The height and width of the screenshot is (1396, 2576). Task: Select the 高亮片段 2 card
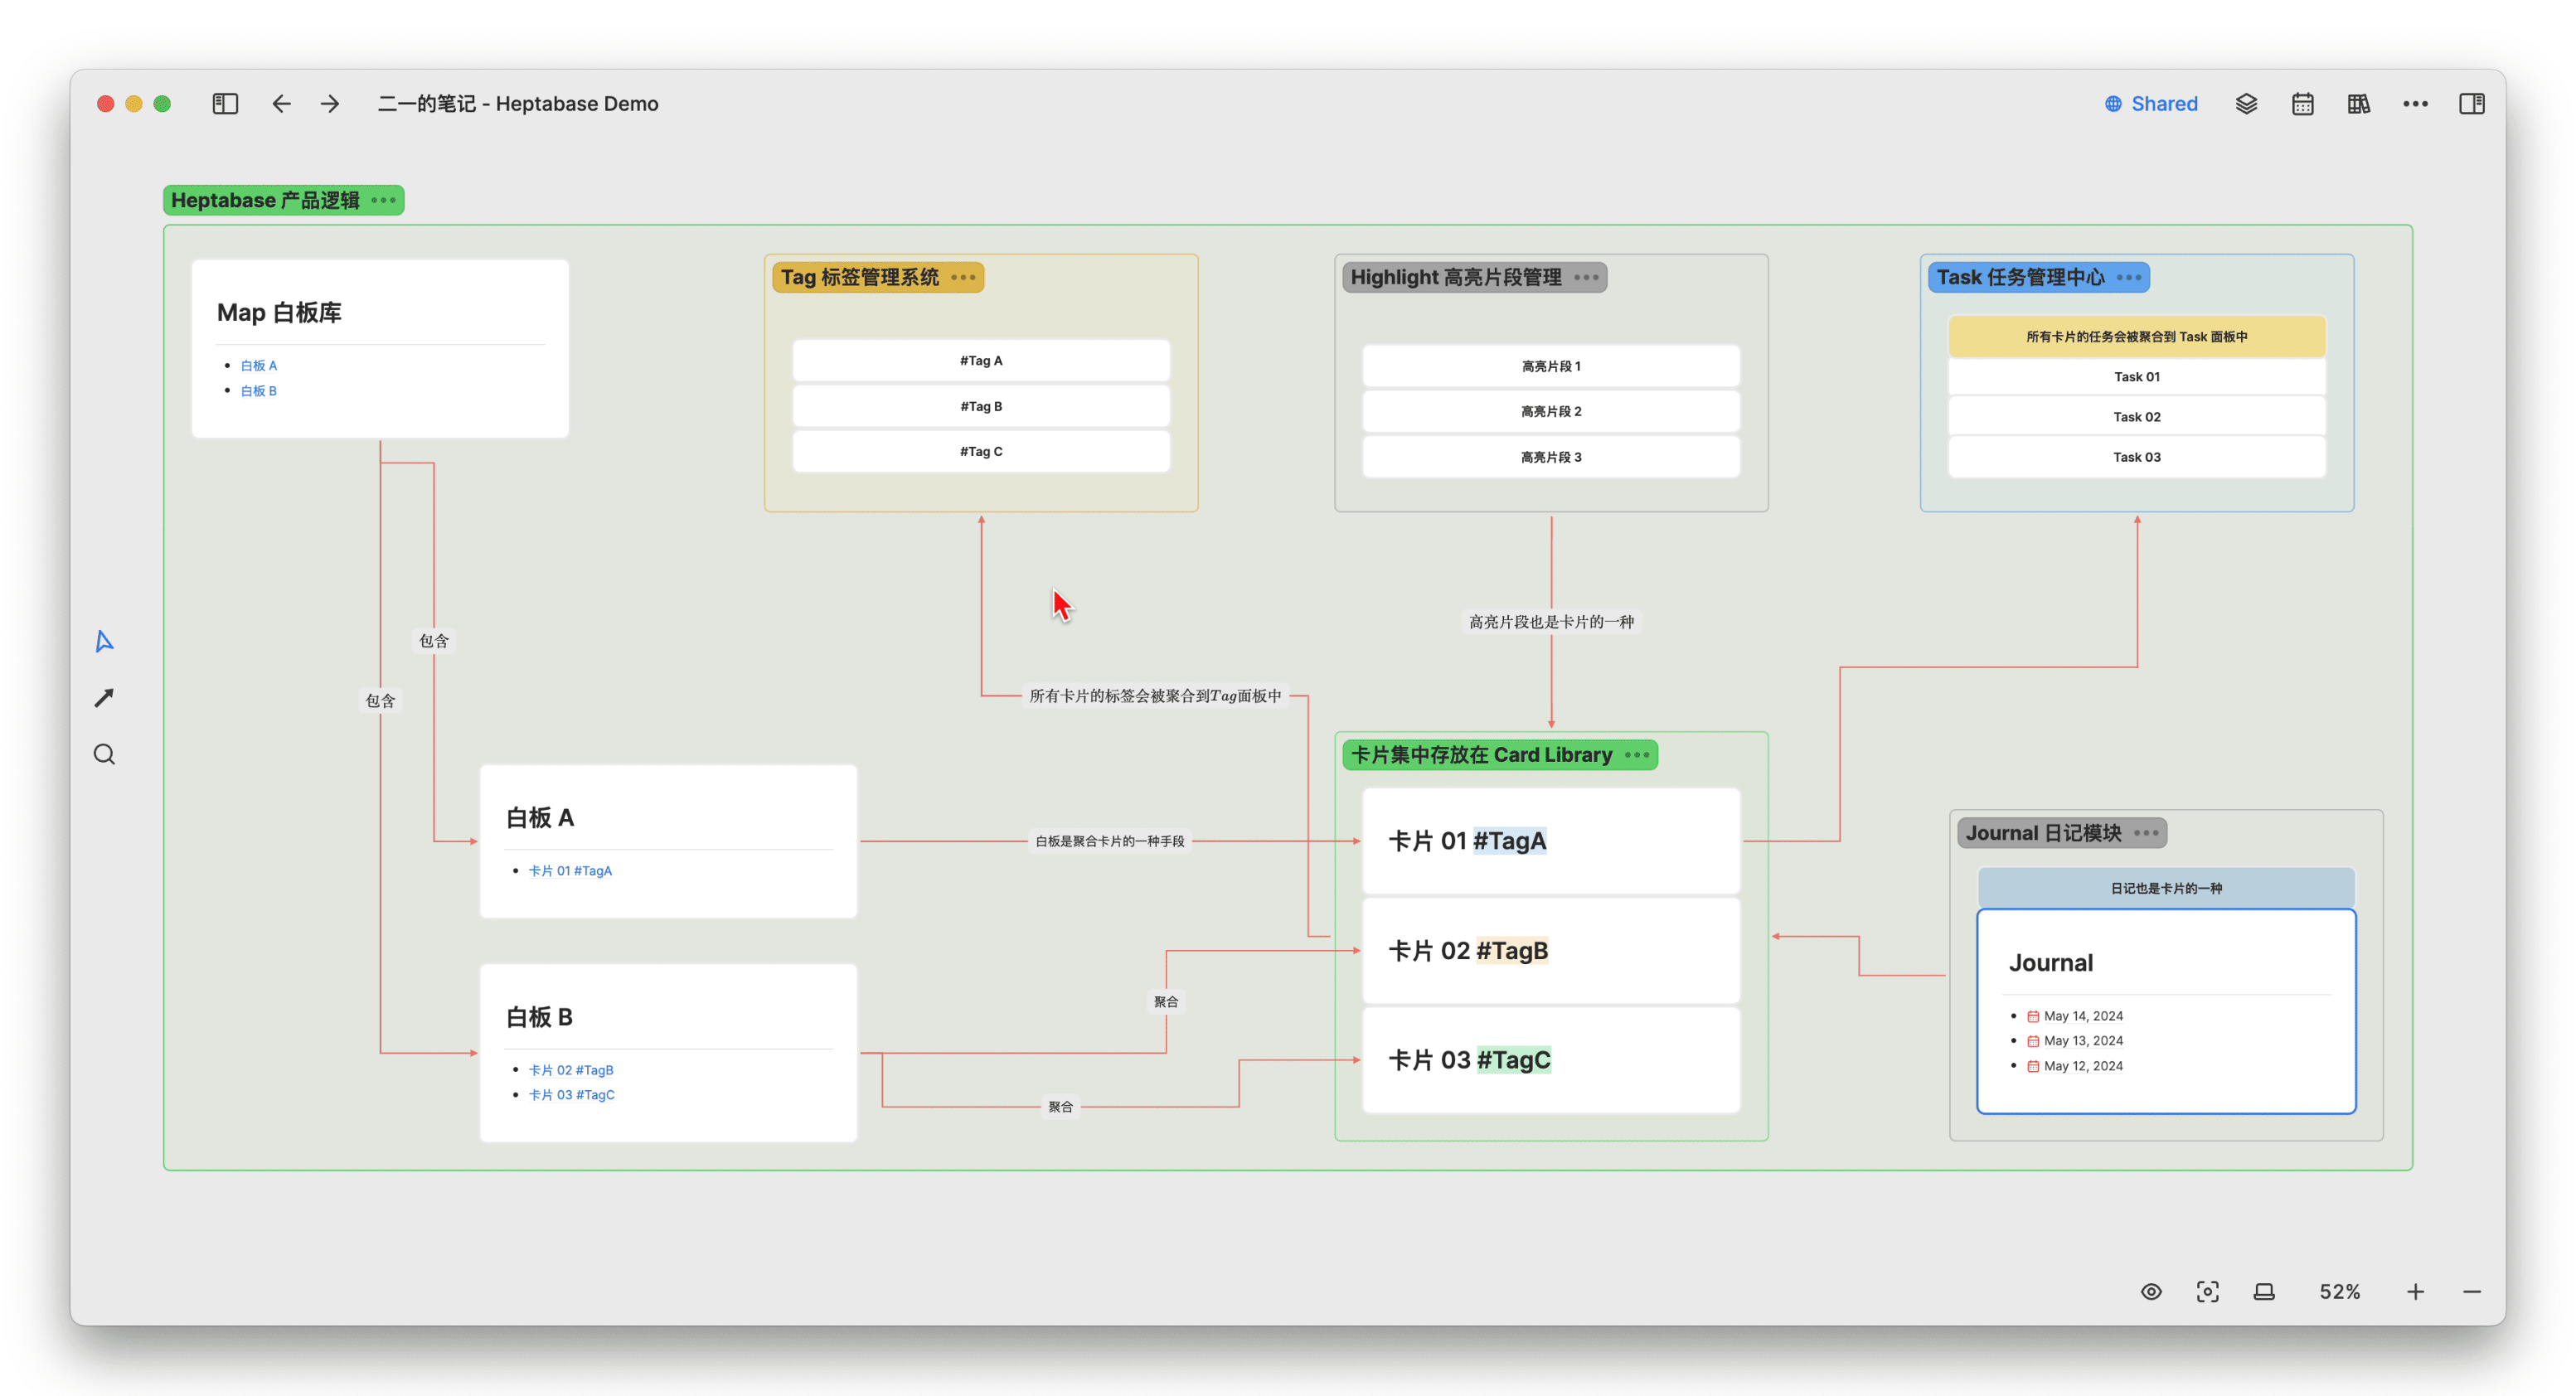click(1551, 412)
